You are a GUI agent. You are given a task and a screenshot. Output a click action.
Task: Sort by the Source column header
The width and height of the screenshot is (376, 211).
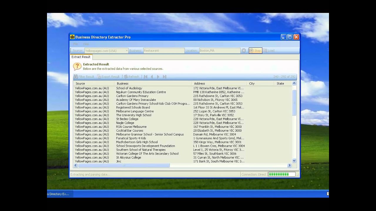coord(94,84)
